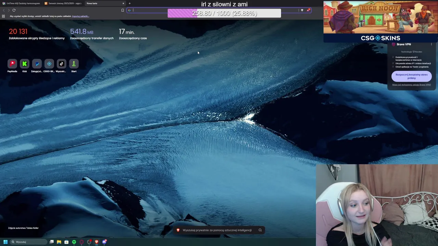This screenshot has width=438, height=246.
Task: Click Masz już wykupioną usługę Brave VPN link
Action: pos(412,85)
